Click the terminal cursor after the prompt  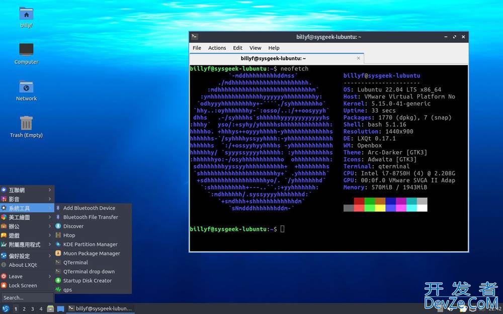282,229
